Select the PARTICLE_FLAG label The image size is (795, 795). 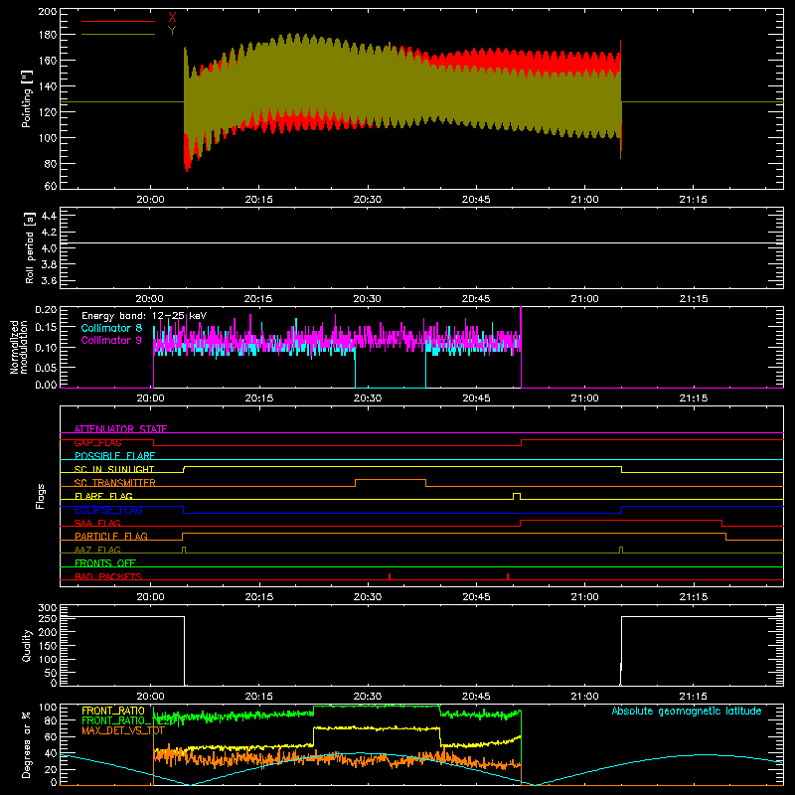point(111,536)
